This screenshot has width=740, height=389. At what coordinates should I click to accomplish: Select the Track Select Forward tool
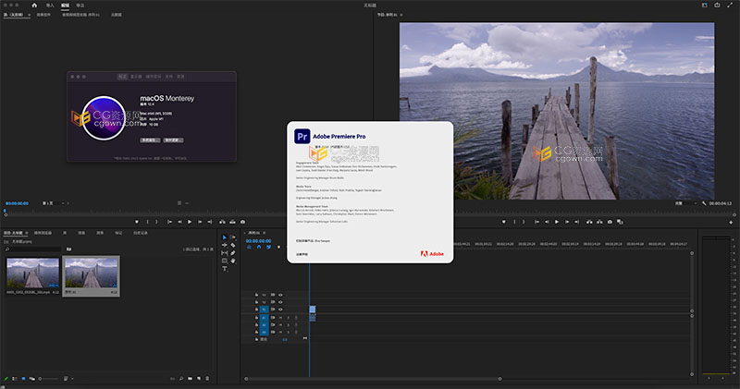tap(233, 237)
